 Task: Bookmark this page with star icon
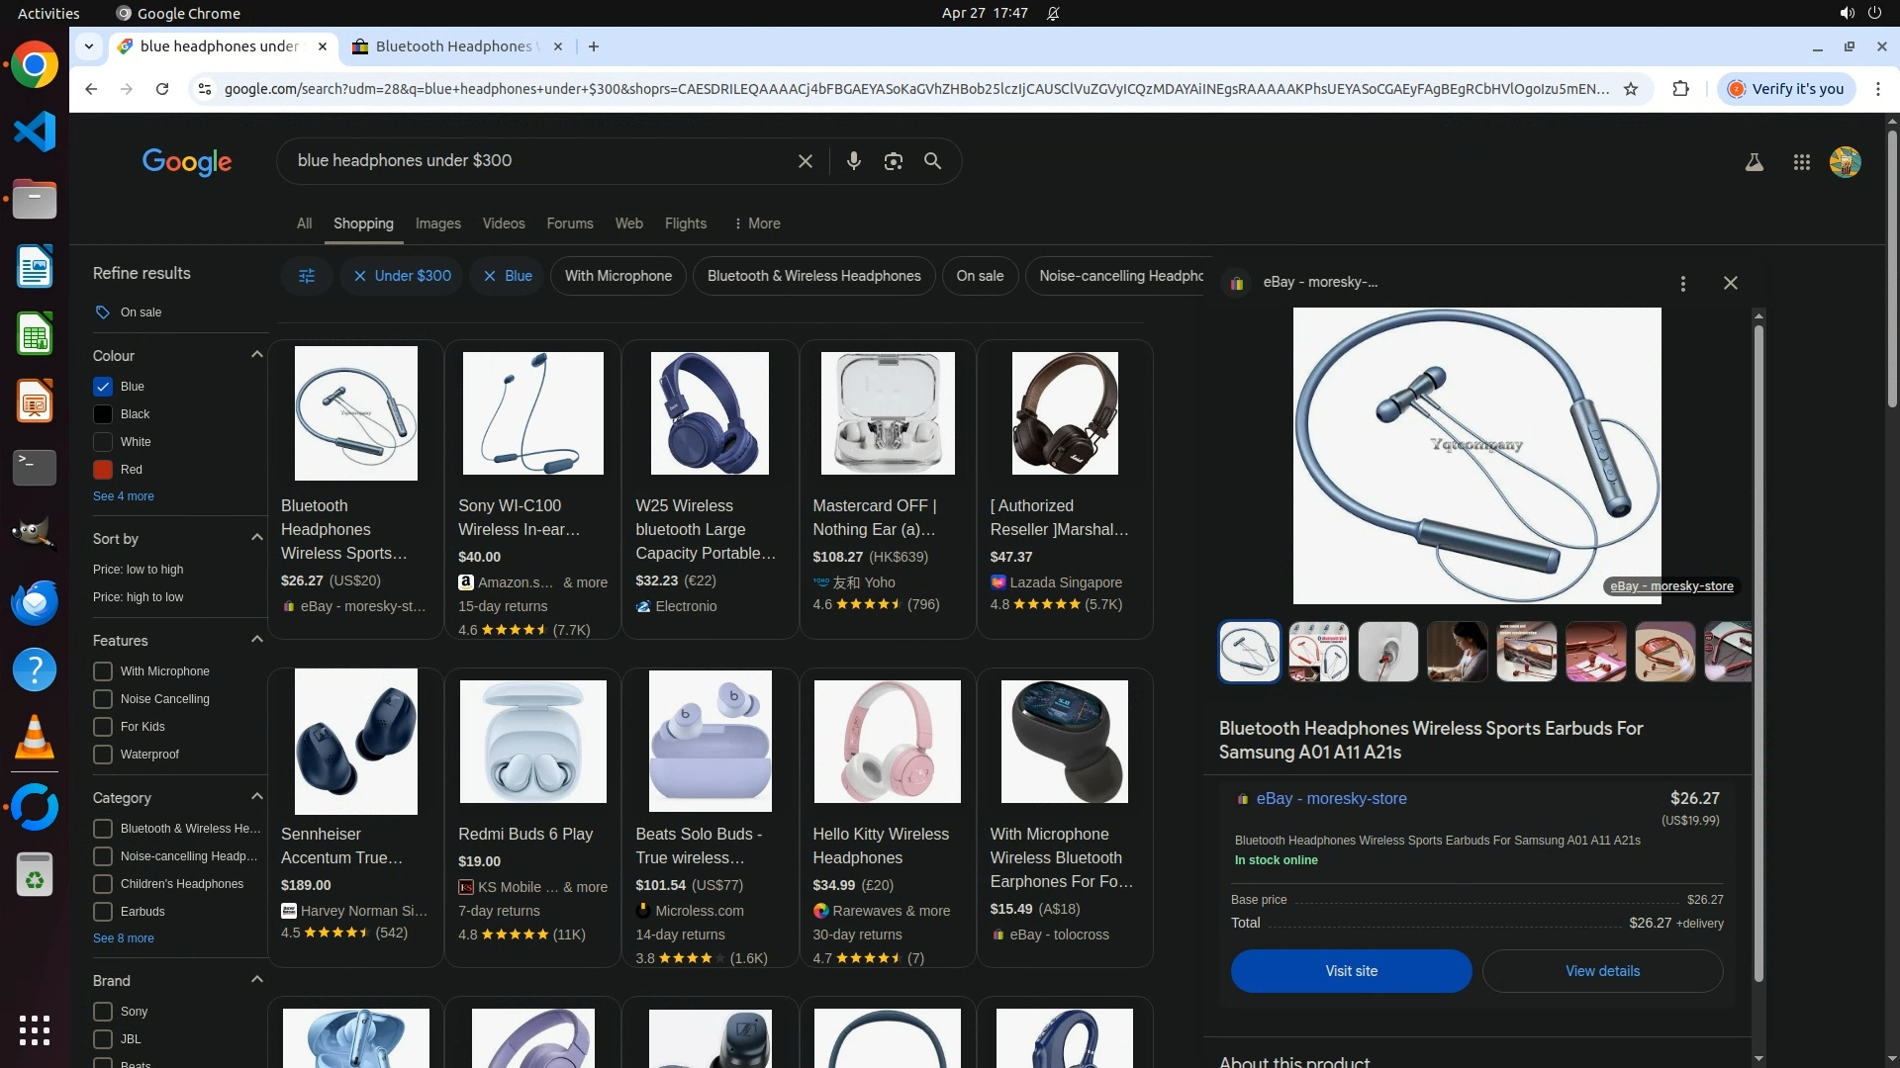pyautogui.click(x=1631, y=89)
